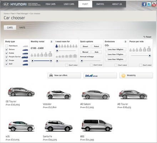157x143 pixels.
Task: Click the SUV body type car icon
Action: click(25, 65)
